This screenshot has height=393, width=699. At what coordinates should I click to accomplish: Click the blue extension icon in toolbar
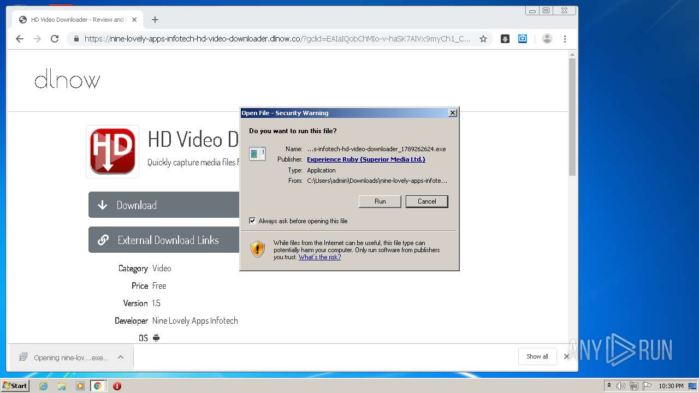pyautogui.click(x=523, y=39)
